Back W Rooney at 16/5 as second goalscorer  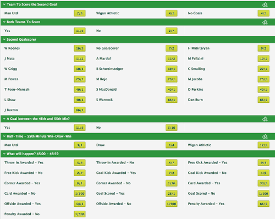80,48
